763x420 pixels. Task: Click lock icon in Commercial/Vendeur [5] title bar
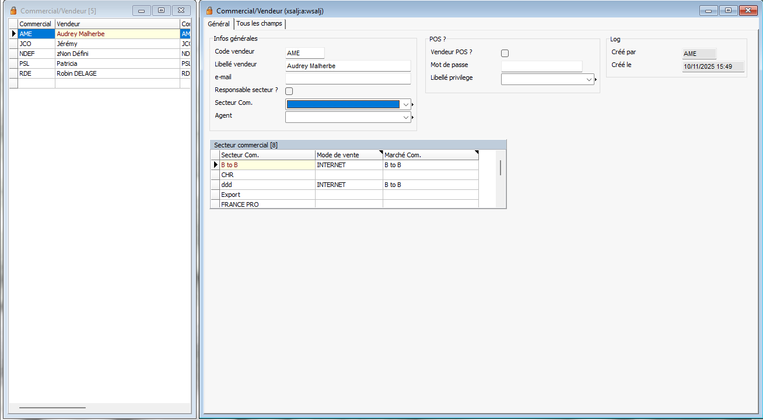(13, 10)
